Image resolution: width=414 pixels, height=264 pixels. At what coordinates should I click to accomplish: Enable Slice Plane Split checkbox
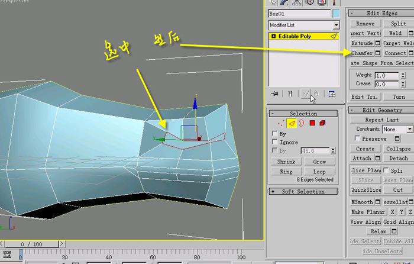coord(386,170)
